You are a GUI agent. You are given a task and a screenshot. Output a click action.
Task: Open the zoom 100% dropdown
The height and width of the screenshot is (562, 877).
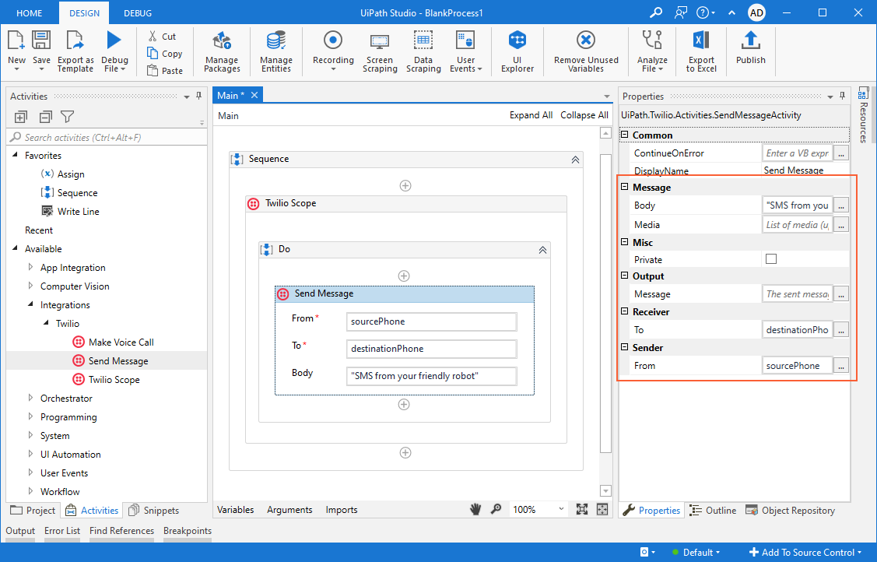pyautogui.click(x=561, y=509)
